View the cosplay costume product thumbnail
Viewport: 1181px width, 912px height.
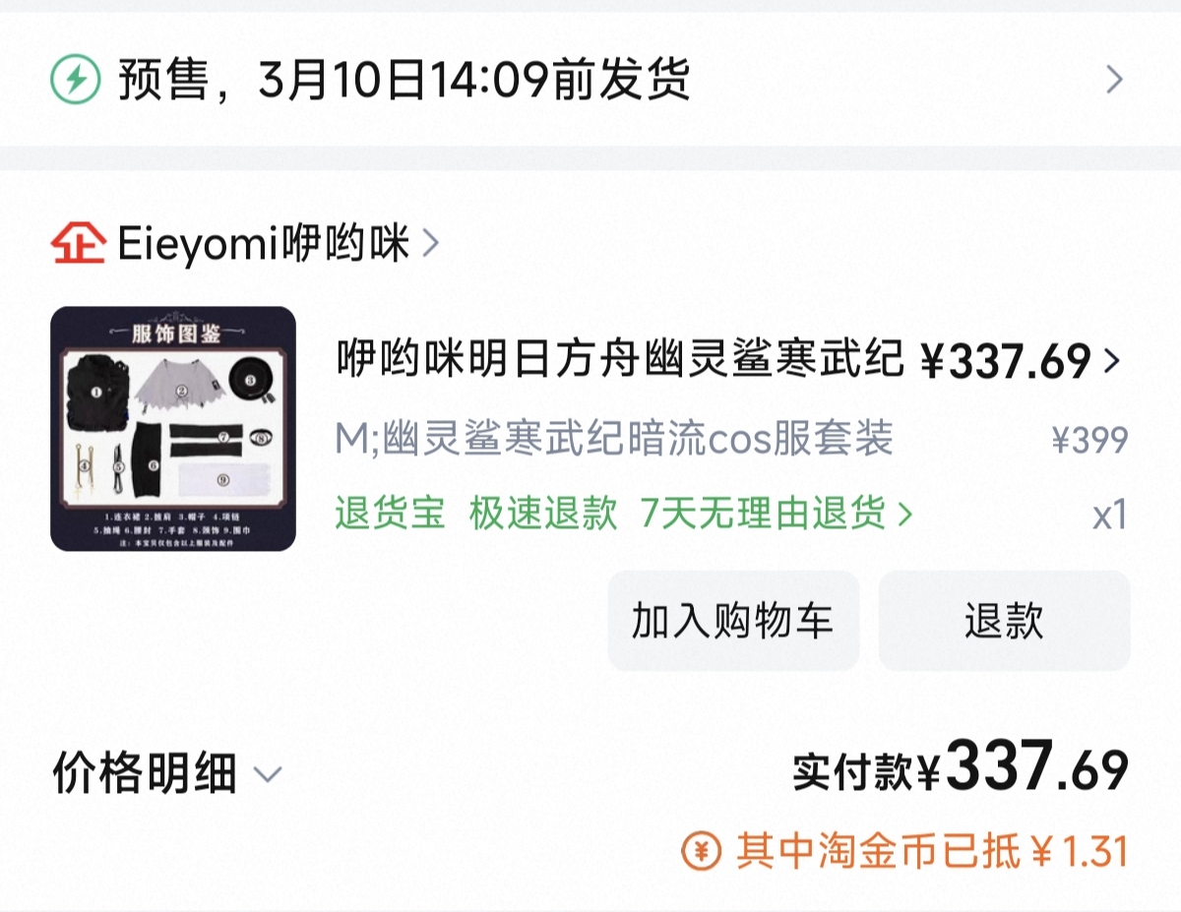173,428
